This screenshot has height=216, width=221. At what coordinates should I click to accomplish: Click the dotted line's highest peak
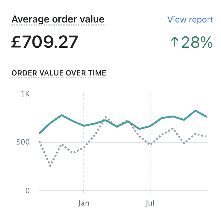coord(106,117)
